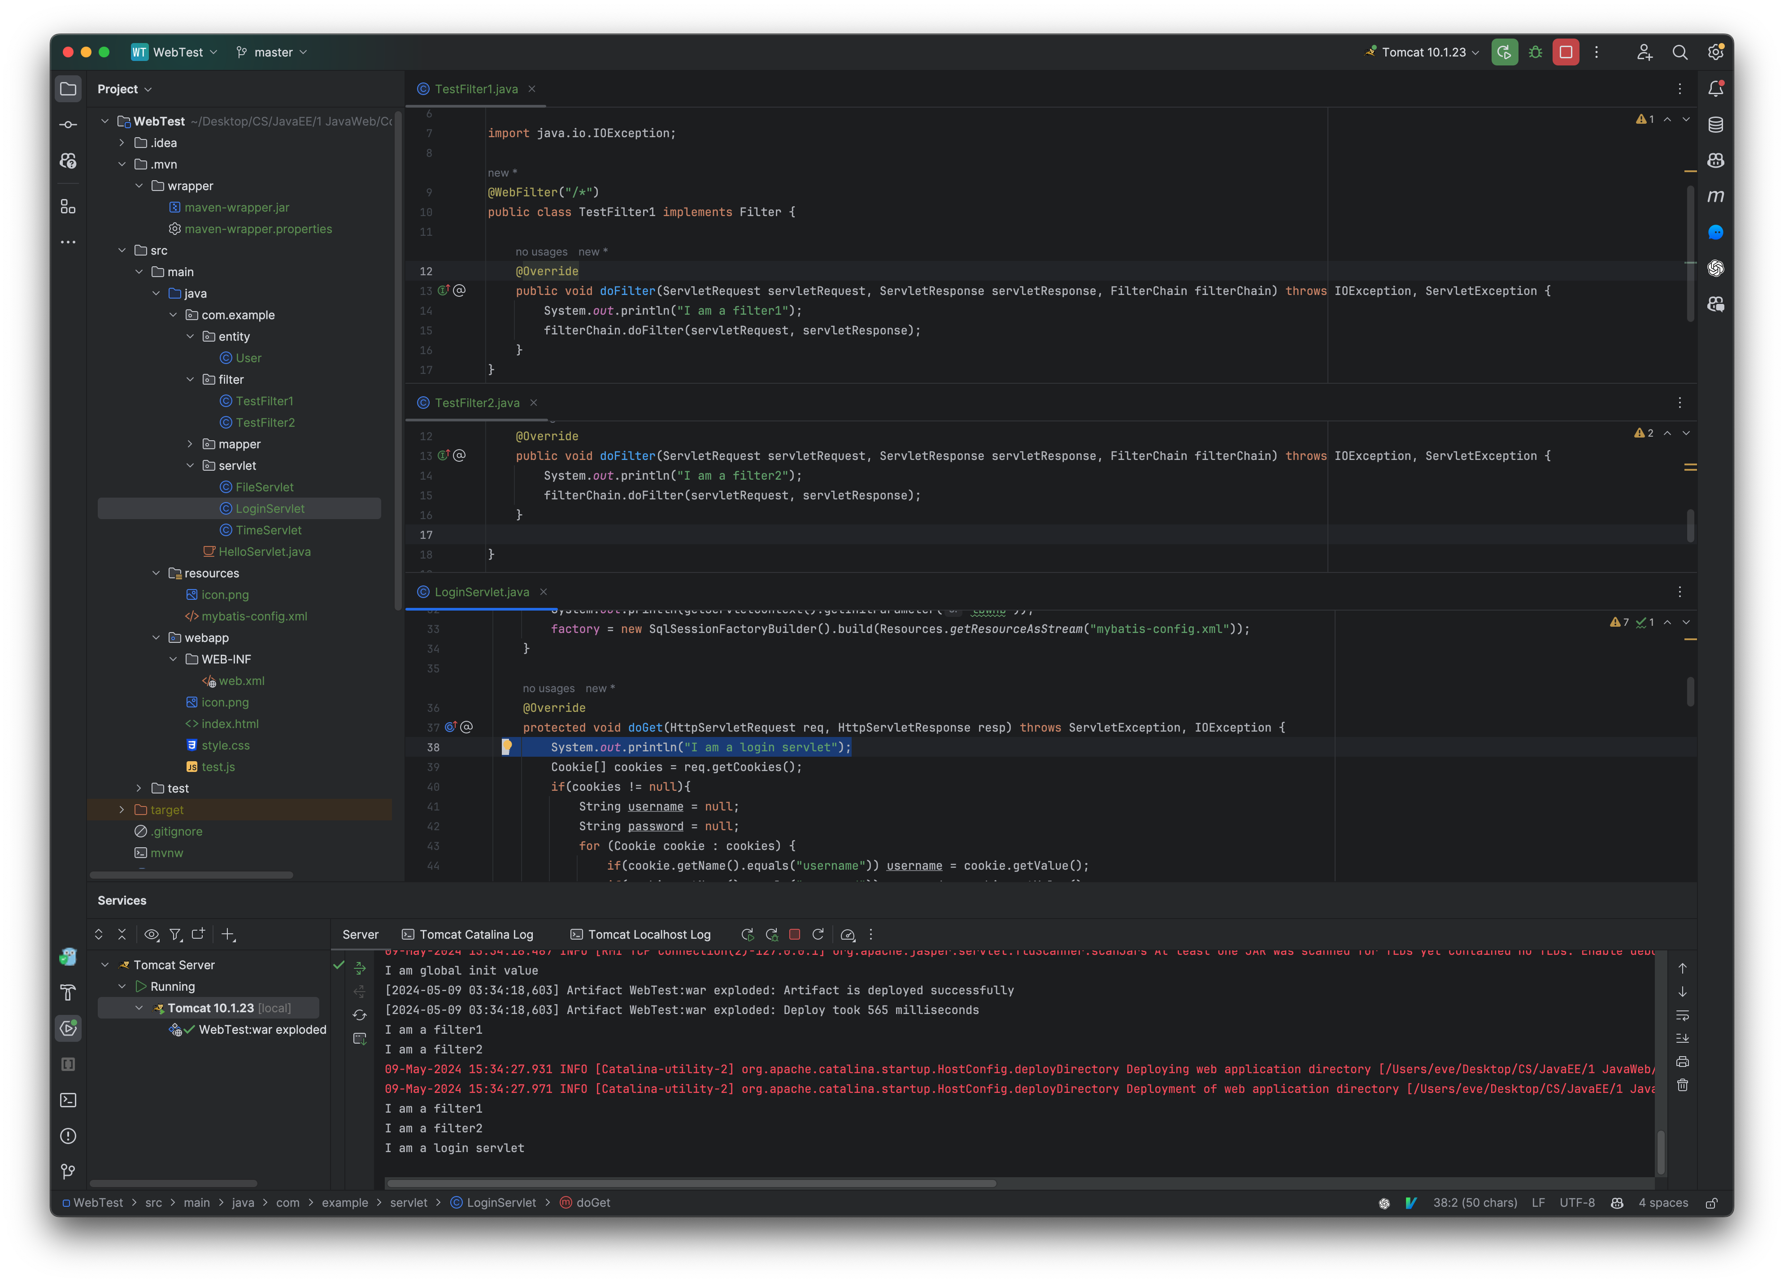Open the Database tool window icon
Screen dimensions: 1784x1283
1715,124
